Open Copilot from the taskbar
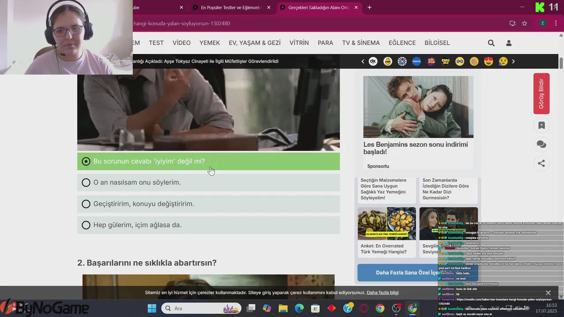Image resolution: width=564 pixels, height=317 pixels. click(267, 308)
